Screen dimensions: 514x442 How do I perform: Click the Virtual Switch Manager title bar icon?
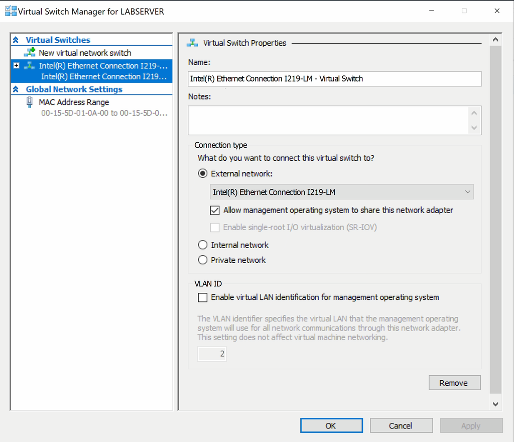click(11, 11)
